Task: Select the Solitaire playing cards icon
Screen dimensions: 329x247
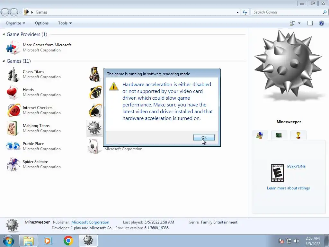Action: tap(93, 146)
